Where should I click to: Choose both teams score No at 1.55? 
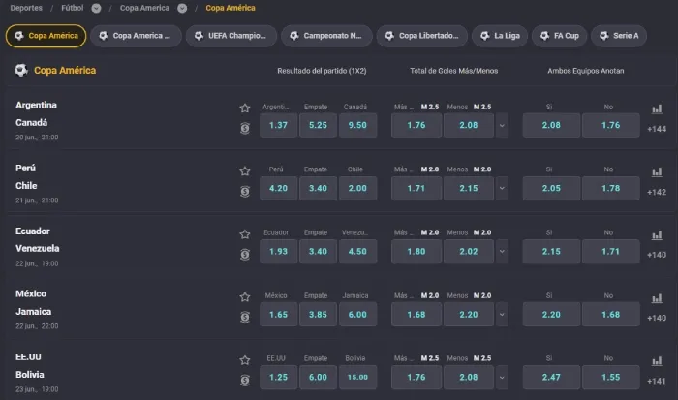coord(610,377)
